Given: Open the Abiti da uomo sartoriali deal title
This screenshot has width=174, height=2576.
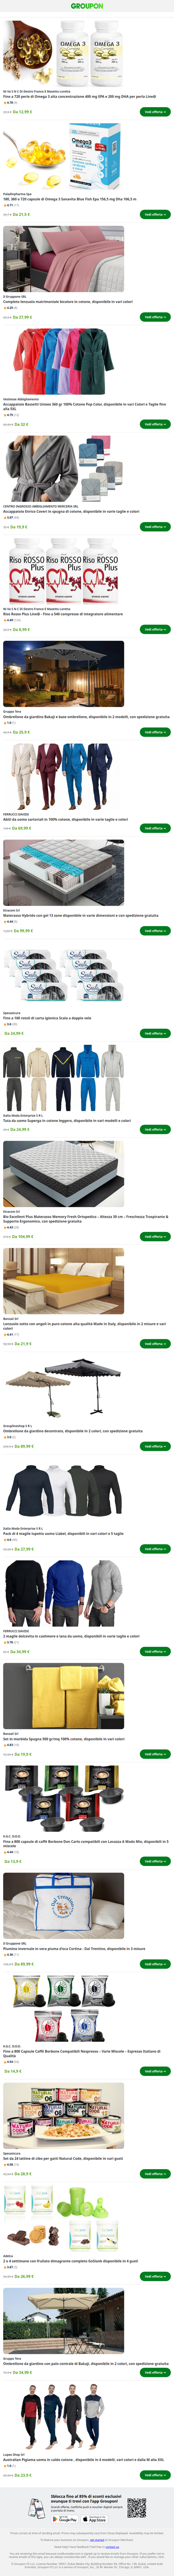Looking at the screenshot, I should pyautogui.click(x=65, y=819).
